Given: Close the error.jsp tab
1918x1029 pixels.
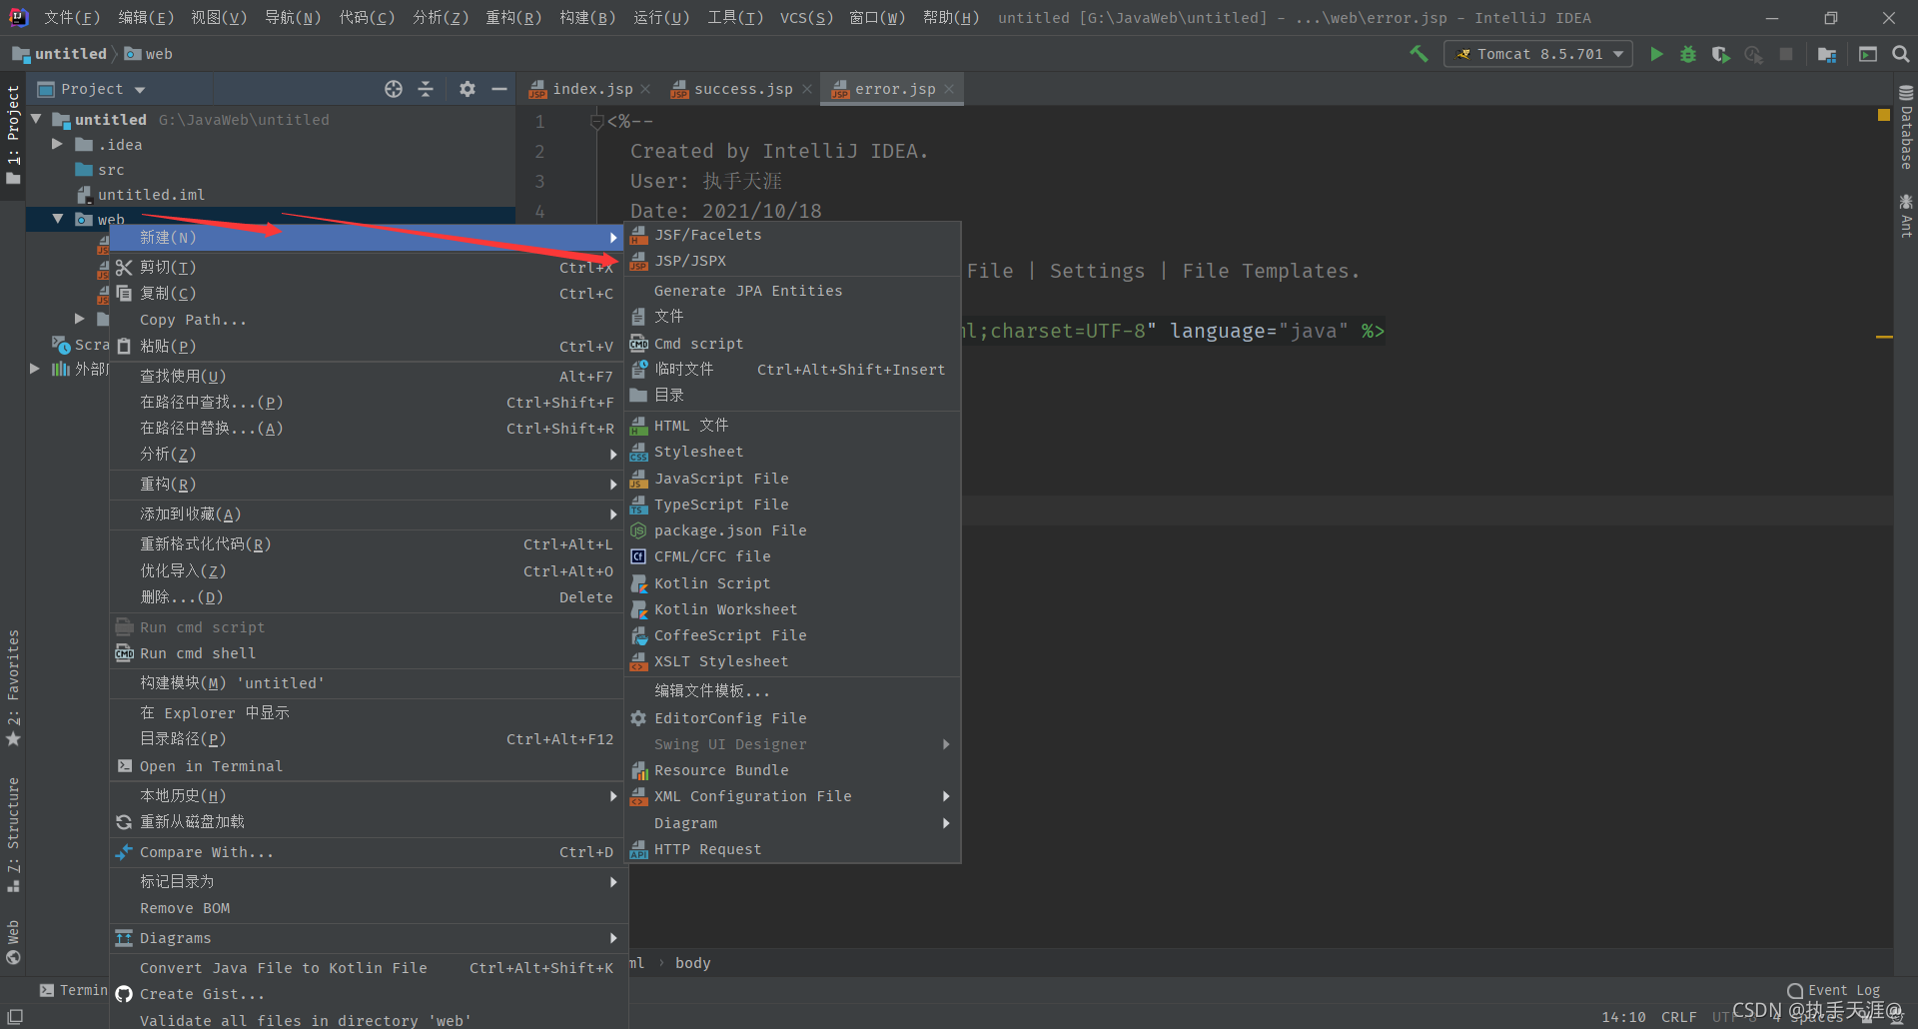Looking at the screenshot, I should point(949,89).
